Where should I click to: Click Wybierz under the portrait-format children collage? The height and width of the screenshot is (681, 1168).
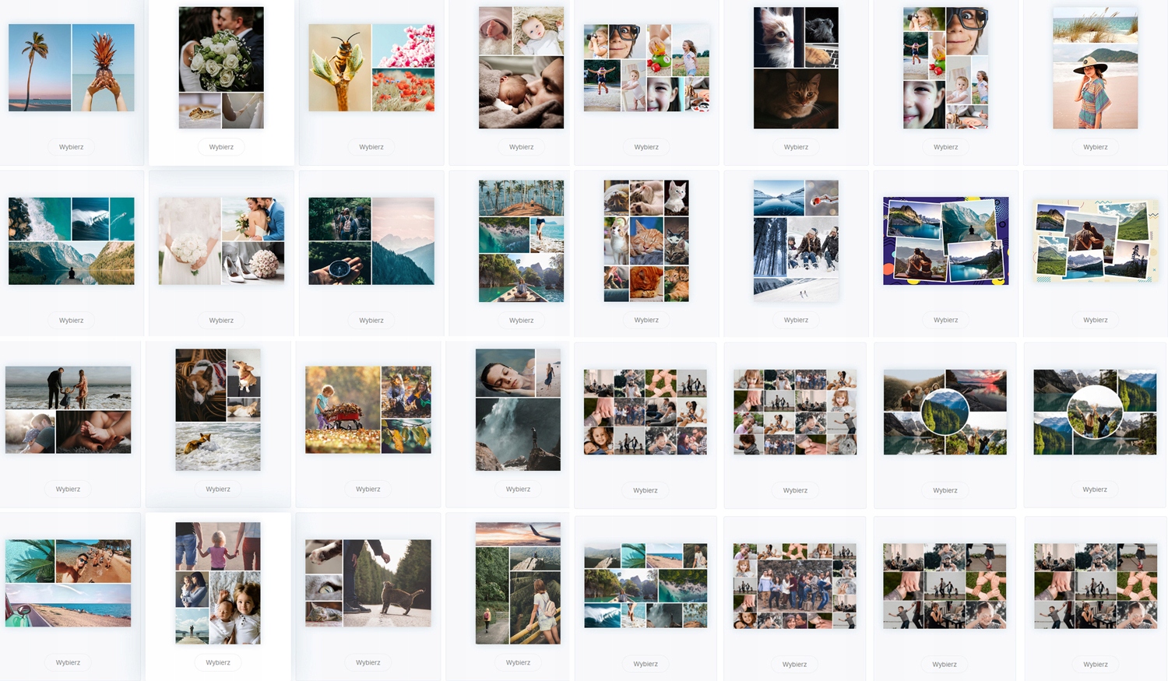pyautogui.click(x=946, y=147)
